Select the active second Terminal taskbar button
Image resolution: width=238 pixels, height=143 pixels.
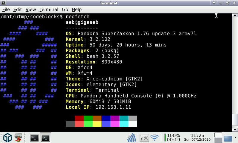pos(46,138)
